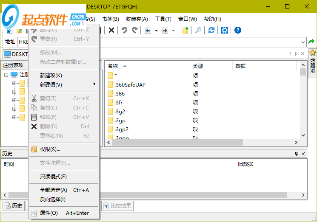Switch to the 历史 bottom tab
Image resolution: width=317 pixels, height=222 pixels.
13,206
